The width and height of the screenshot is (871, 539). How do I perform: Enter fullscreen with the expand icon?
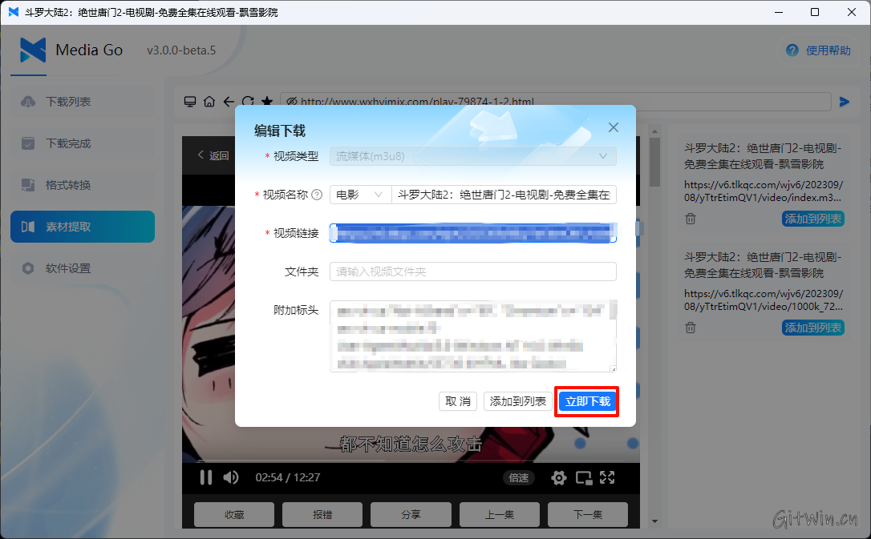pos(607,477)
